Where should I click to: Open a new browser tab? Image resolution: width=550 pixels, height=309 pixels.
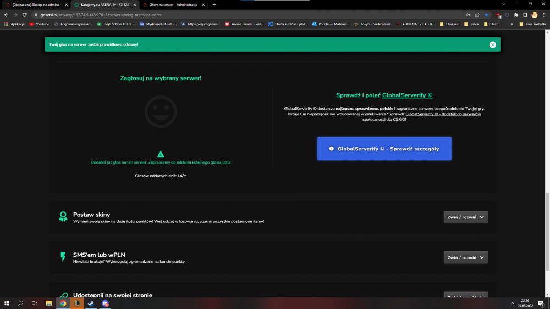pos(214,5)
